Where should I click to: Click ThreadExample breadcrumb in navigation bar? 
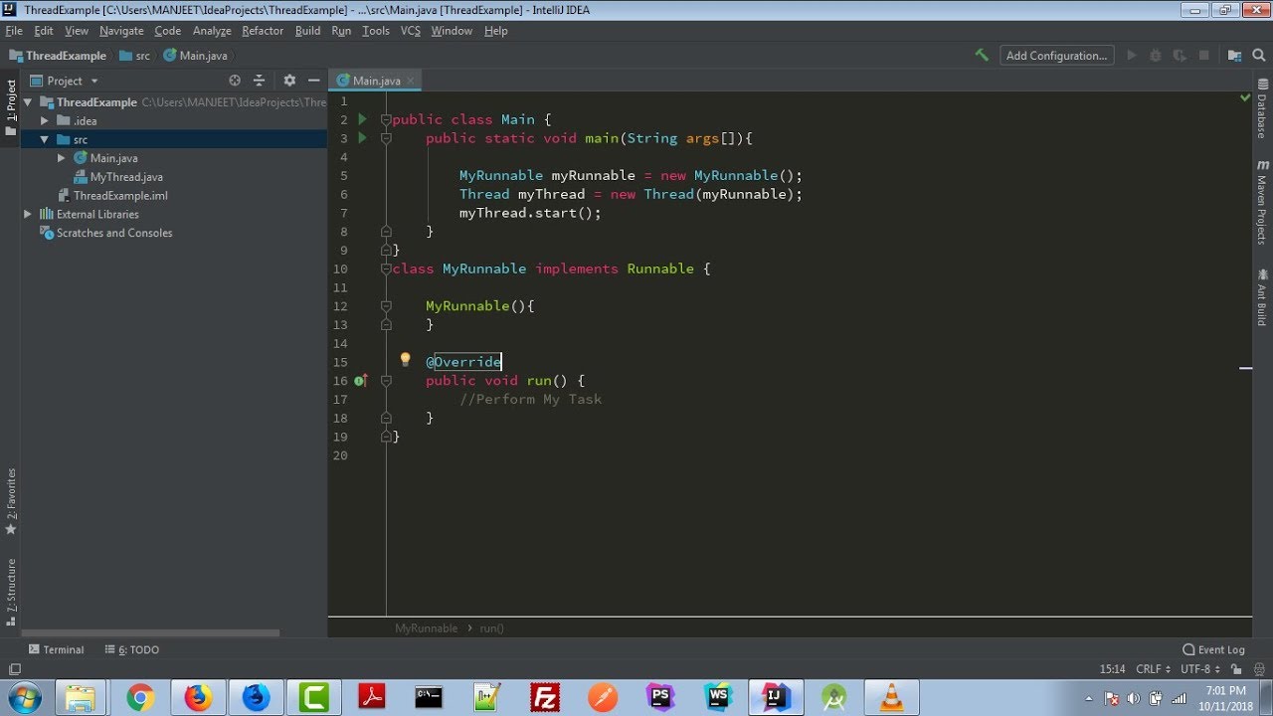pyautogui.click(x=58, y=56)
